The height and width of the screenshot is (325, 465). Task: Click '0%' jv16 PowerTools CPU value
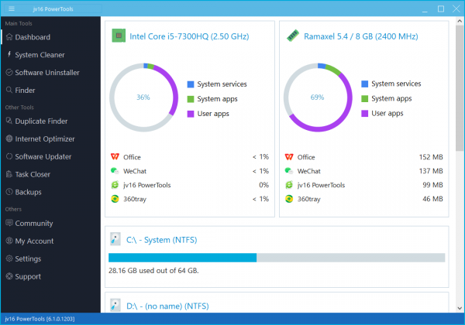coord(264,185)
